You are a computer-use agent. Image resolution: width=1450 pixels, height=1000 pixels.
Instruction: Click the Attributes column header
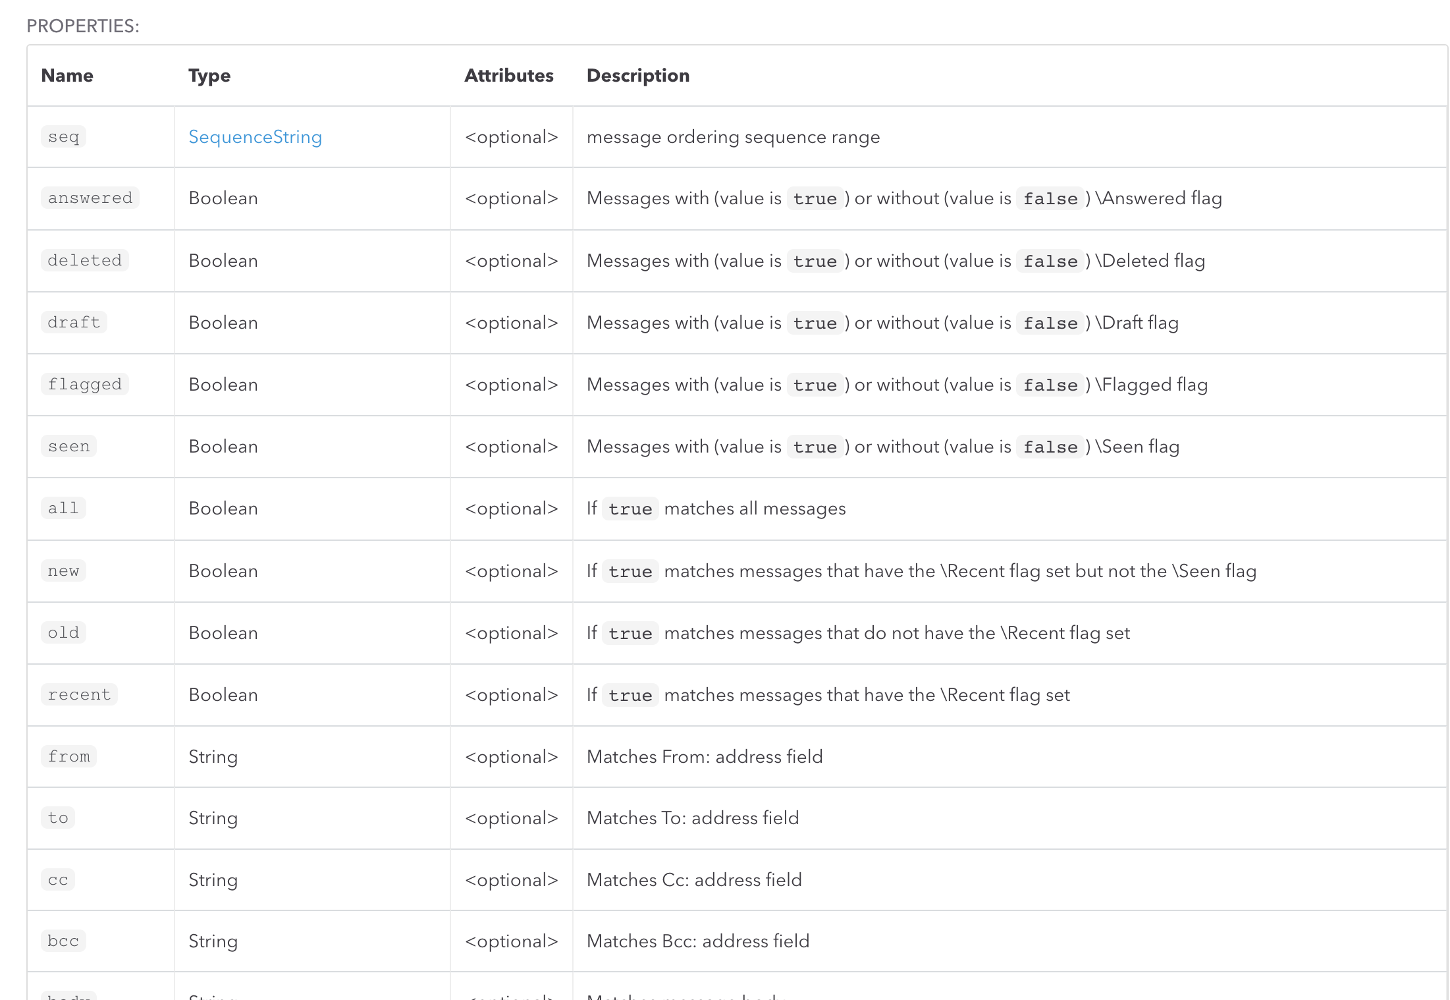(508, 75)
